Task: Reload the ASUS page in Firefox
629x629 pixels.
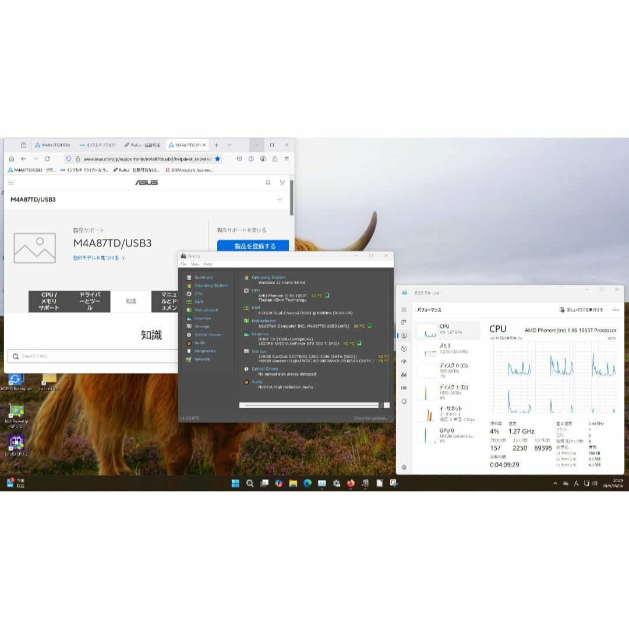Action: (47, 159)
